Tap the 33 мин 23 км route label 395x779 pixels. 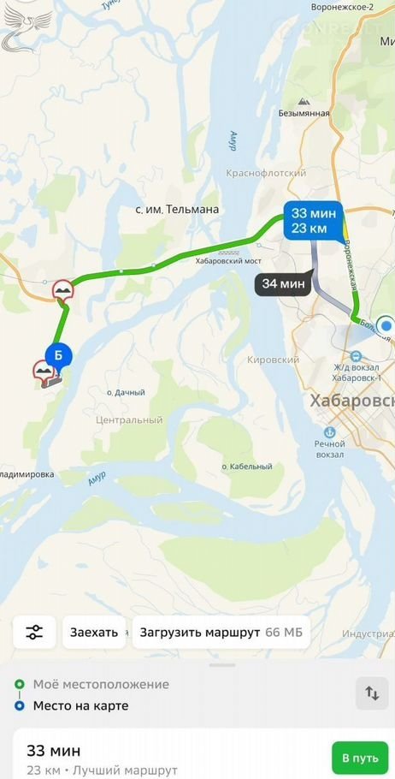coord(313,221)
